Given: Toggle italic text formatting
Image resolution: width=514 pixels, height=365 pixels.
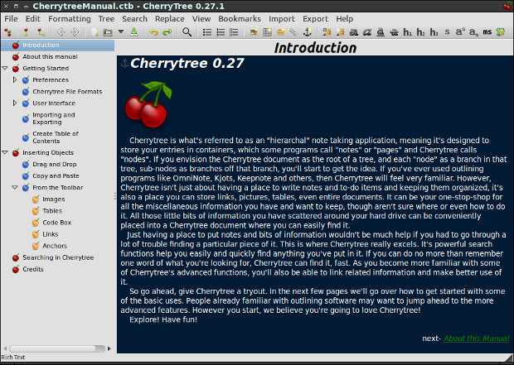Looking at the screenshot, I should coord(367,32).
